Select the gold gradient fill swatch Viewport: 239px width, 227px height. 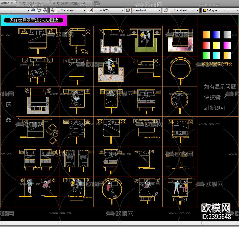coord(227,56)
